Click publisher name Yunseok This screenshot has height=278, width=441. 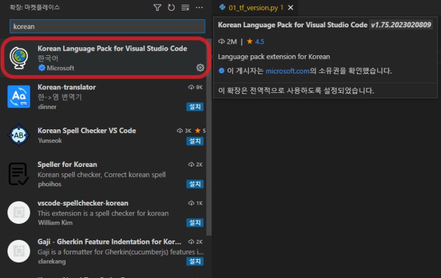point(50,140)
